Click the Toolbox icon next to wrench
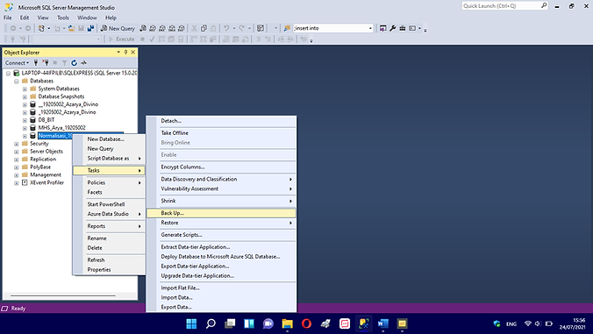This screenshot has width=593, height=334. (x=403, y=28)
